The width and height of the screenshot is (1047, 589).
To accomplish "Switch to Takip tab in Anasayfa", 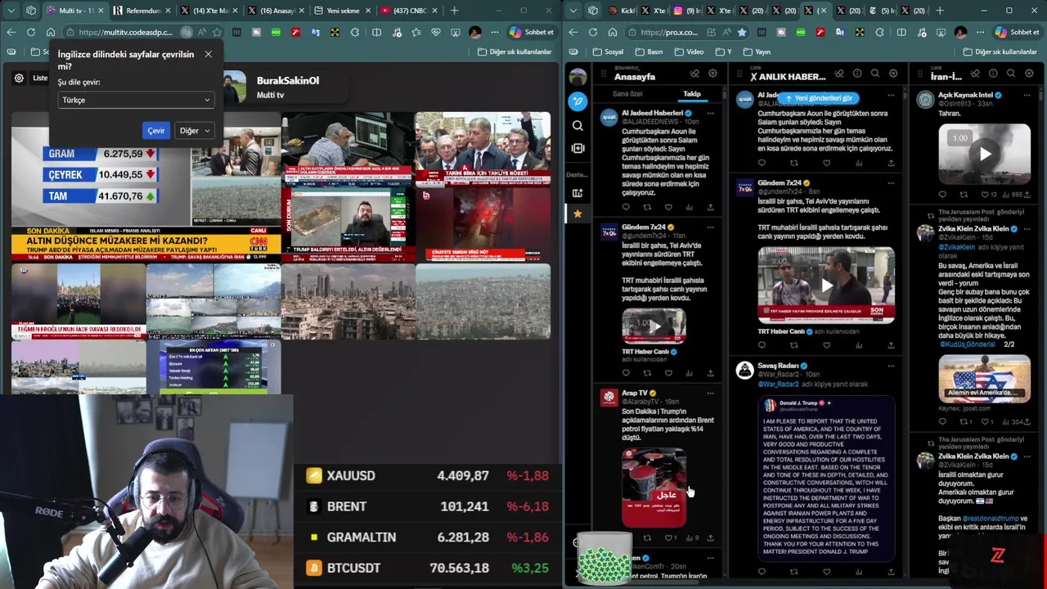I will point(692,94).
